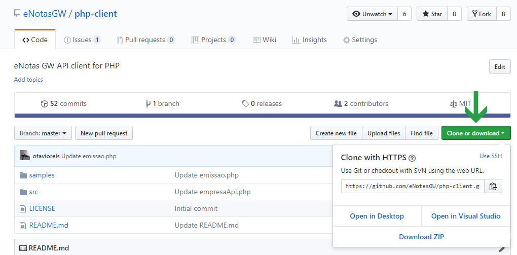Click the watchers count 6
Image resolution: width=517 pixels, height=255 pixels.
pos(404,14)
